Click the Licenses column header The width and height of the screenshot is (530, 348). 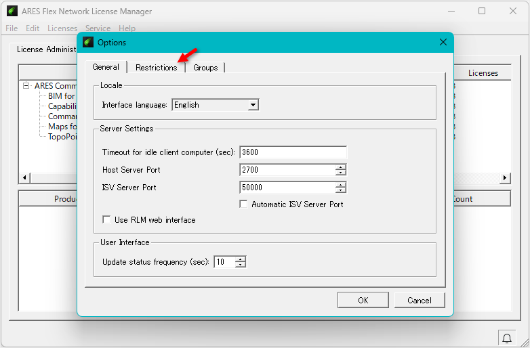[x=483, y=73]
